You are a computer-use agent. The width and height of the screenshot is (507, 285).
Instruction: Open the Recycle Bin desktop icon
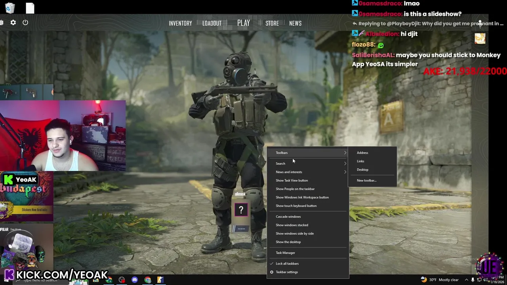[x=10, y=8]
